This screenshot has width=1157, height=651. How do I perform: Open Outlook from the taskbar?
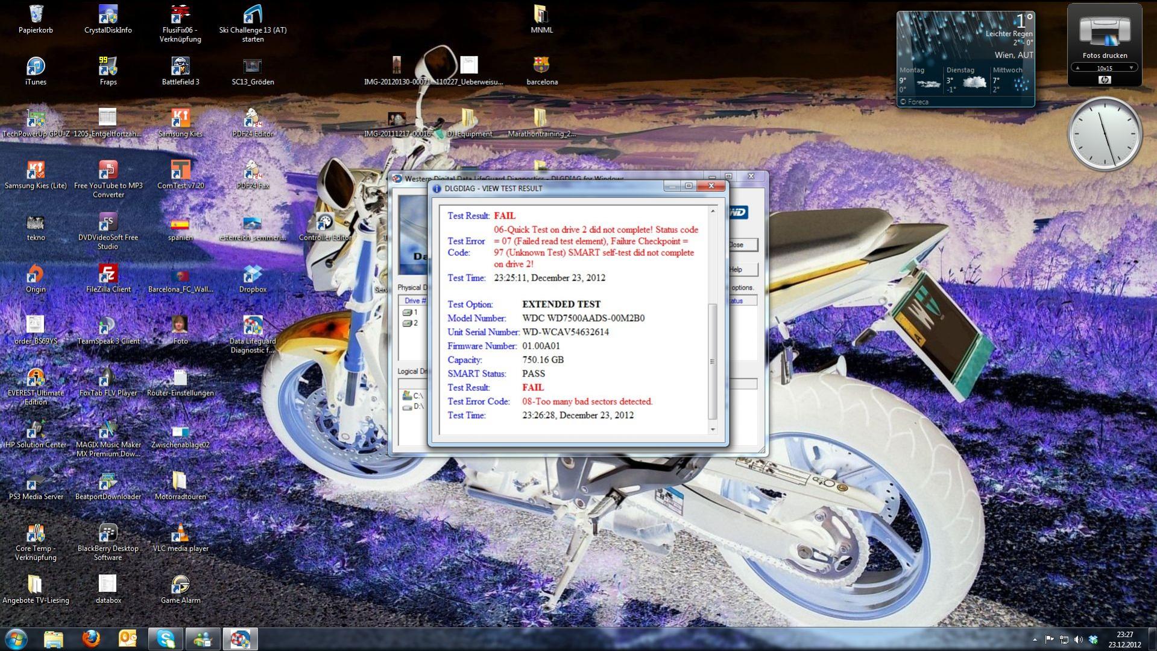(128, 638)
